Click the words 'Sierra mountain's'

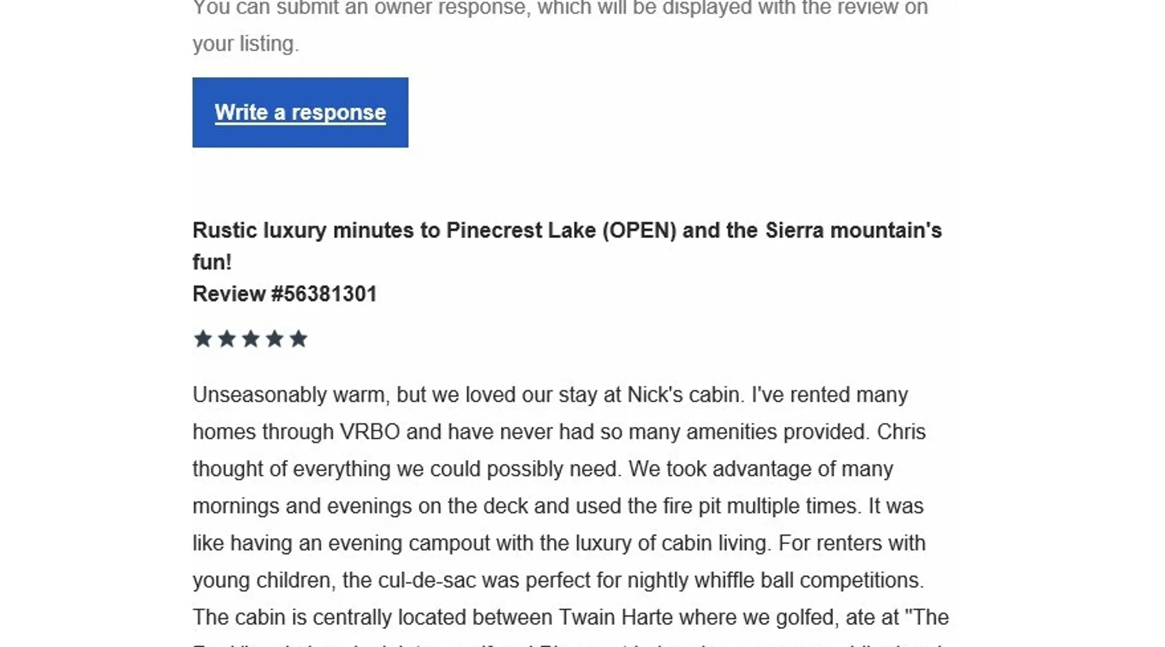[854, 230]
